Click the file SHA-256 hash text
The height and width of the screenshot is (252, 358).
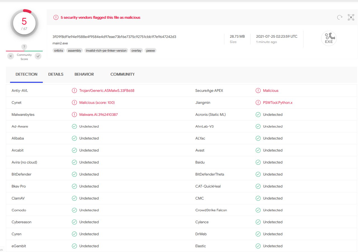tap(114, 37)
